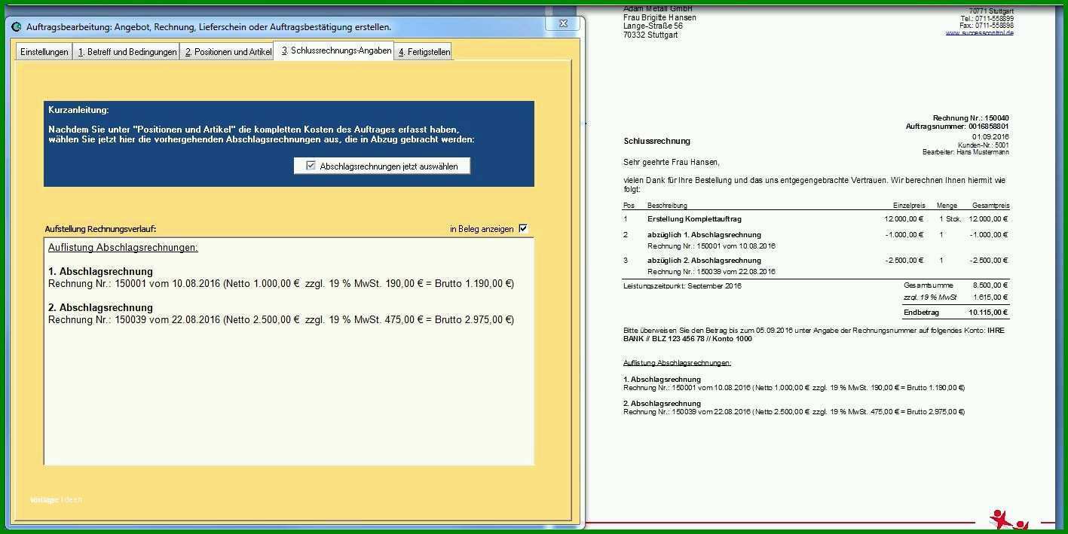The image size is (1068, 534).
Task: Open the Einstellungen tab
Action: (44, 52)
